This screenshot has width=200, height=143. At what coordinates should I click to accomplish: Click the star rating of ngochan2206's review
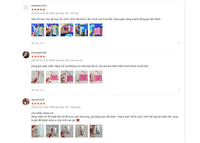click(38, 104)
